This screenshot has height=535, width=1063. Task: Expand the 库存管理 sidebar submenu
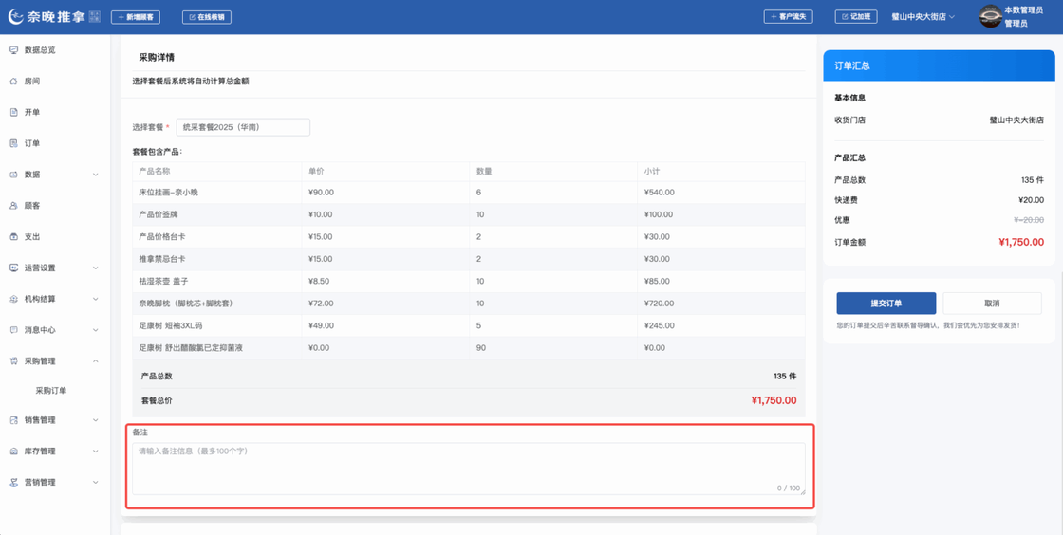pos(95,452)
